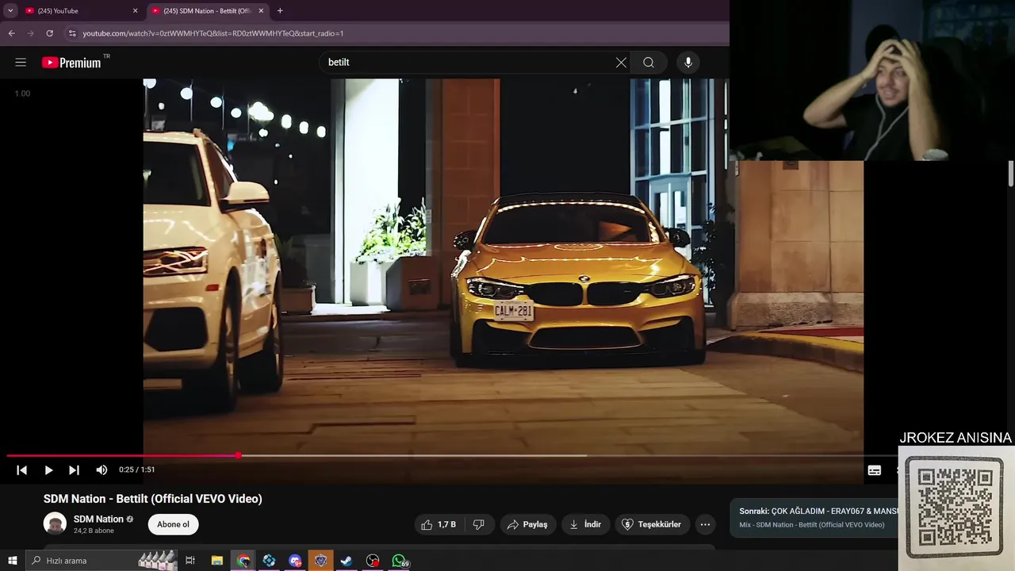This screenshot has height=571, width=1015.
Task: Like the video with the thumbs-up
Action: [439, 525]
